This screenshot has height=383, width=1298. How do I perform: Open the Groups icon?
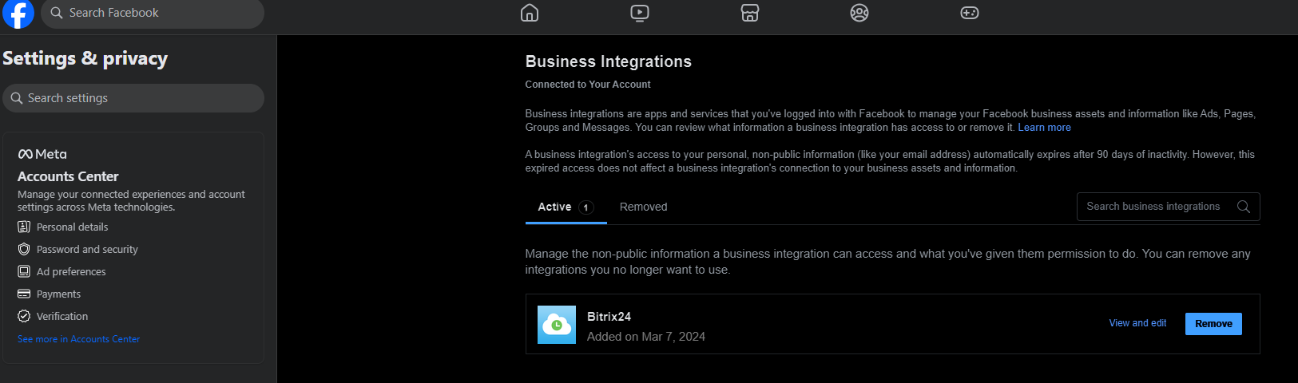pos(859,13)
